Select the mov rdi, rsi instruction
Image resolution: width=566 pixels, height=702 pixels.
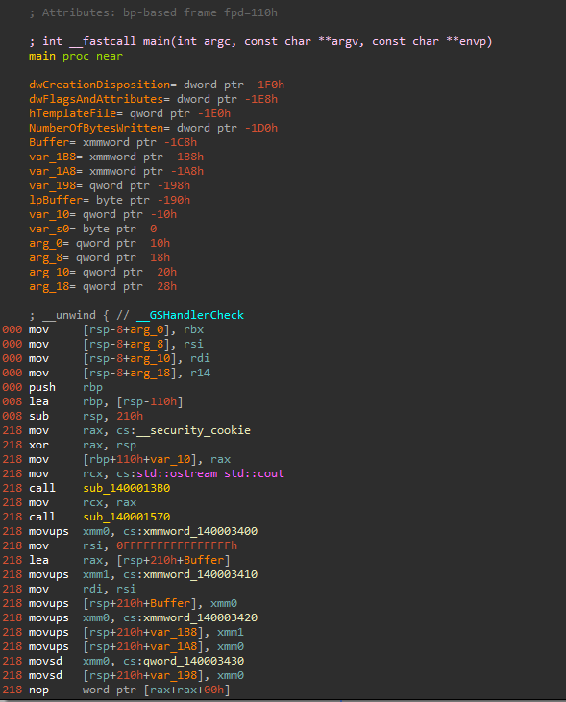[x=83, y=589]
